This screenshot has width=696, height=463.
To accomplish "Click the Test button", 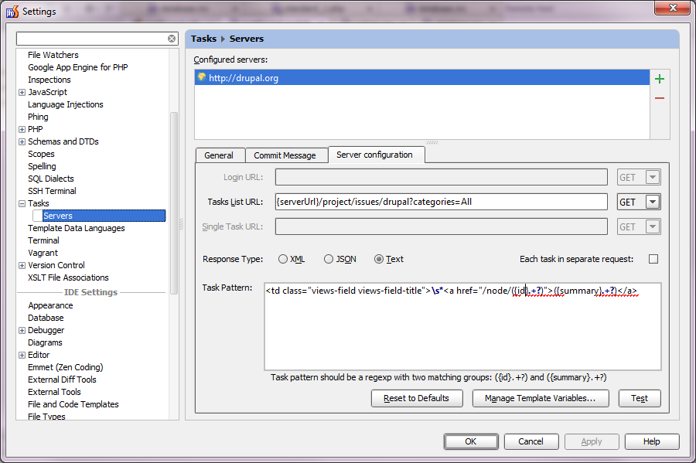I will point(640,398).
